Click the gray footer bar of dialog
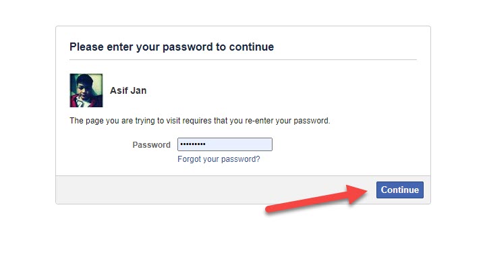This screenshot has height=280, width=483. click(202, 190)
